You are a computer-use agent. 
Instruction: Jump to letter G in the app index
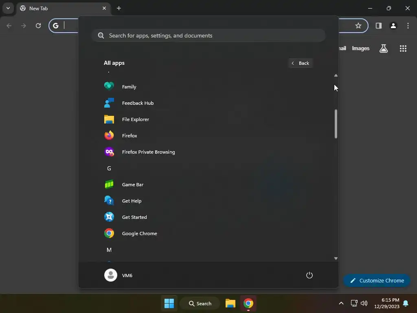click(109, 168)
